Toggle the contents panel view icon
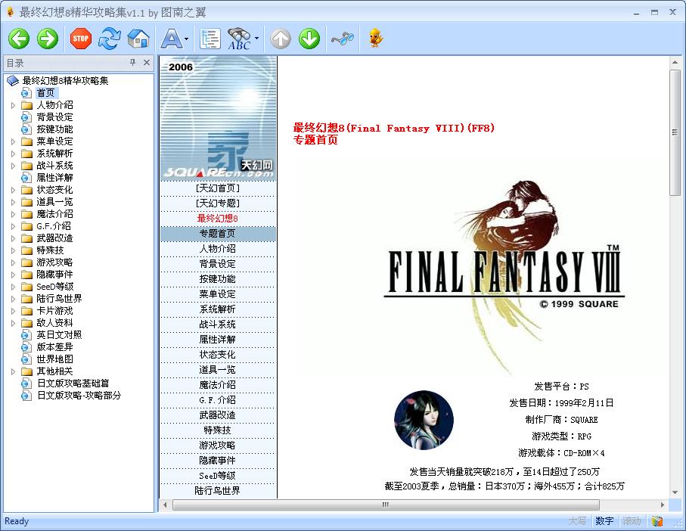The image size is (686, 531). [x=210, y=39]
